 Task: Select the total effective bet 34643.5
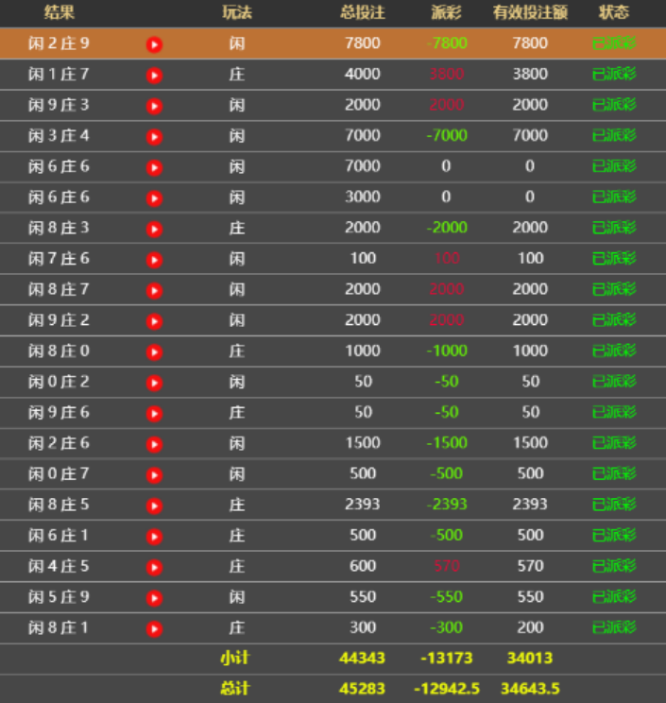coord(530,689)
